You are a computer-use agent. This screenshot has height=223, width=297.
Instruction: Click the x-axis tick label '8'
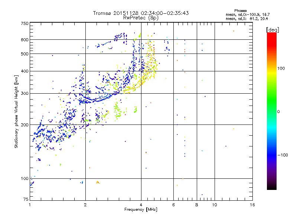(197, 205)
